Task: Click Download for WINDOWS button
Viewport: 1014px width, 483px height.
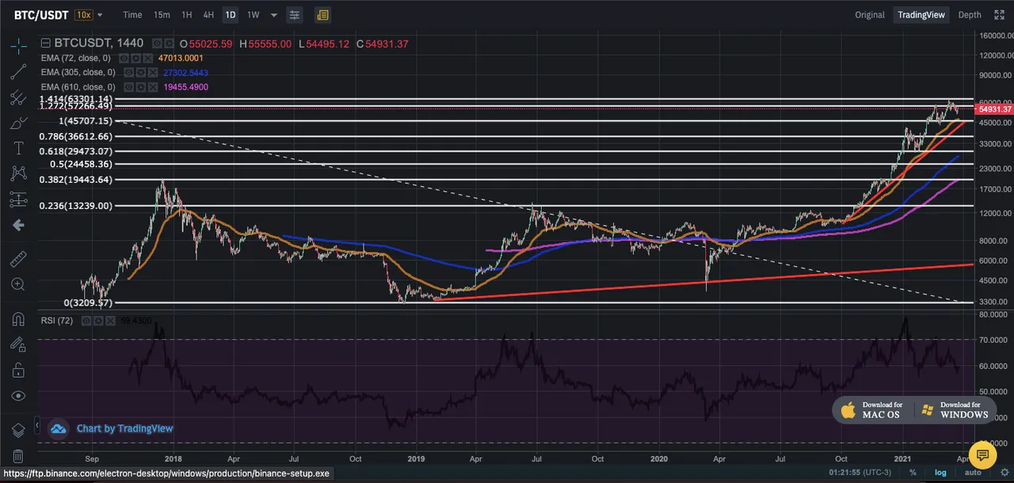Action: click(955, 410)
